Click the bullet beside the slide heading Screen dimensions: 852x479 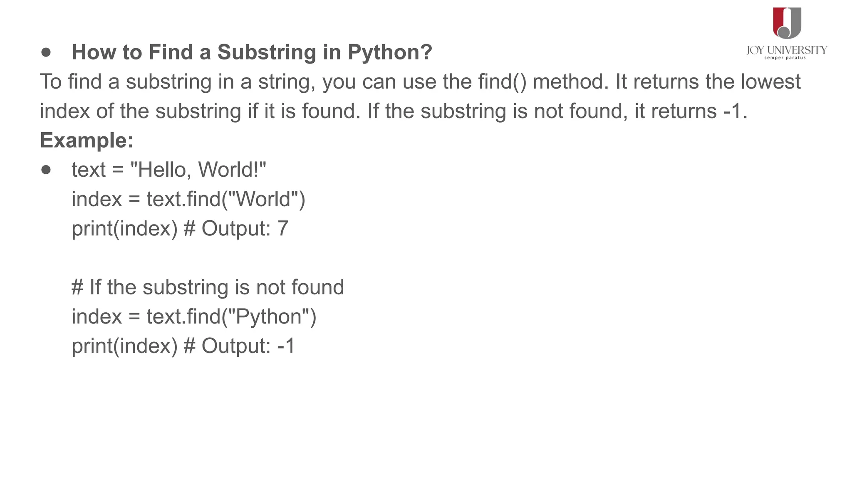tap(46, 52)
